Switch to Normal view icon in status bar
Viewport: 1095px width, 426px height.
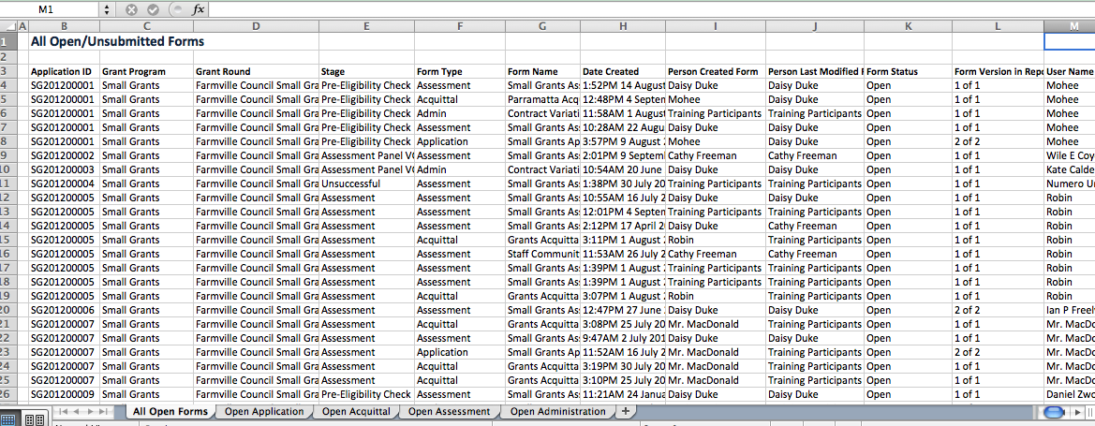point(10,420)
